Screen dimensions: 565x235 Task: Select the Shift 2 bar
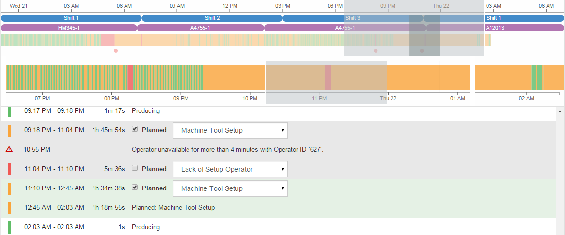click(212, 18)
